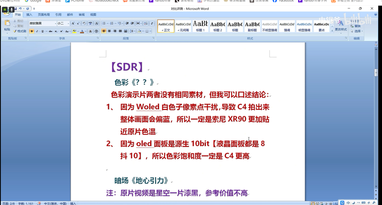Click the Justify alignment icon
This screenshot has width=382, height=205.
pyautogui.click(x=120, y=31)
